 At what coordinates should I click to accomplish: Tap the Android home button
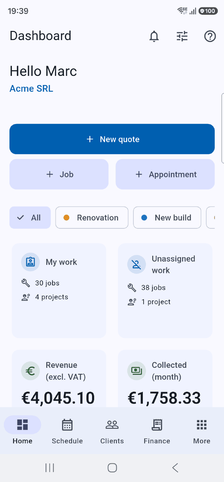pos(112,468)
